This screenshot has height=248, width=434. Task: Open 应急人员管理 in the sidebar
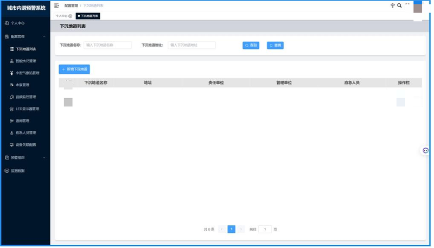pyautogui.click(x=25, y=133)
